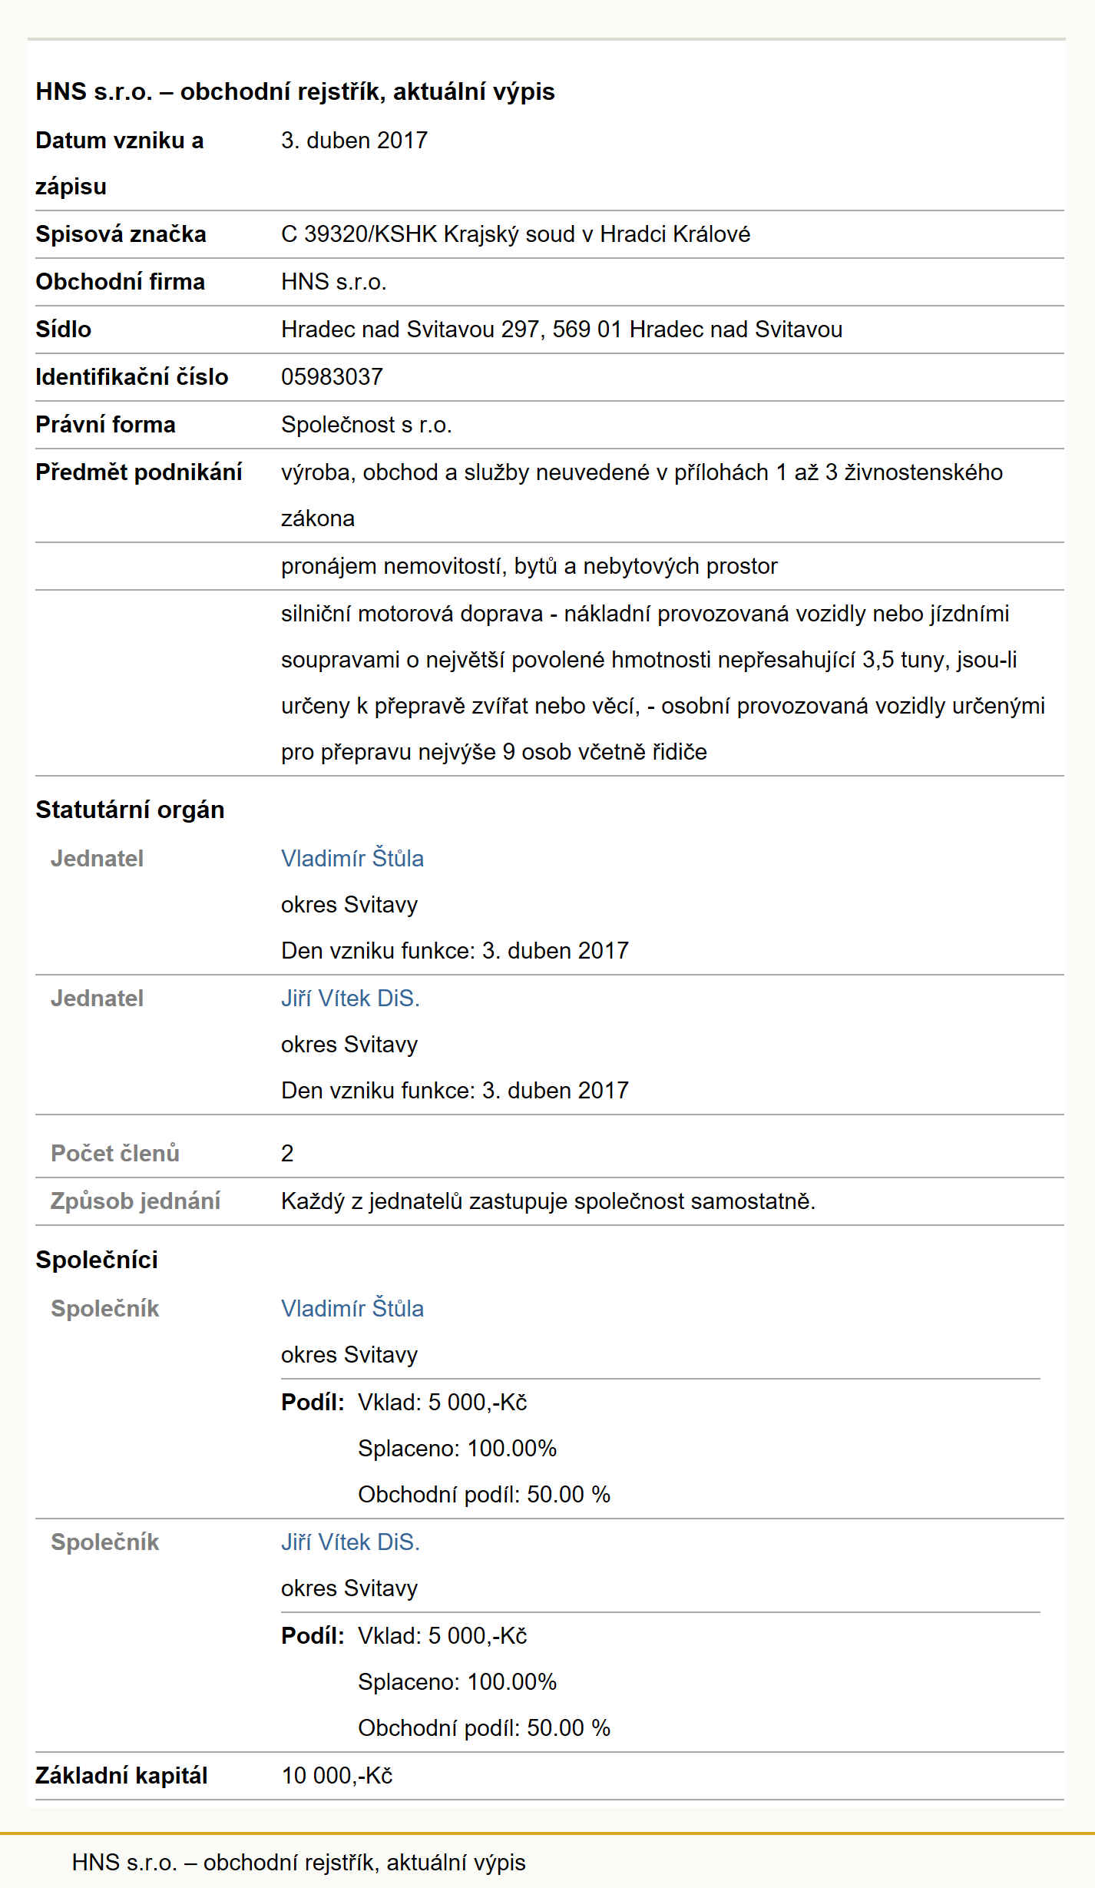Click the Sídlo address Hradec nad Svitavou 297
The height and width of the screenshot is (1888, 1095).
pyautogui.click(x=561, y=330)
